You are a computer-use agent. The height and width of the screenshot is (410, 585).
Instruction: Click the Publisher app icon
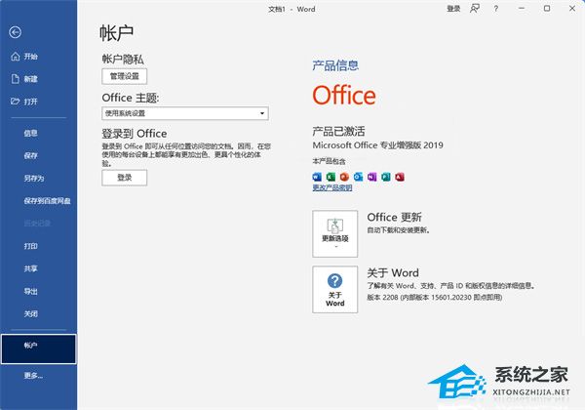point(386,177)
